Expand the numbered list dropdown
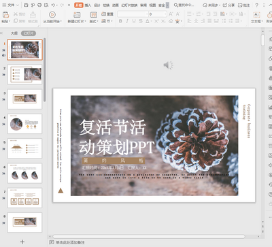Viewport: 272px width, 247px height. click(x=202, y=14)
